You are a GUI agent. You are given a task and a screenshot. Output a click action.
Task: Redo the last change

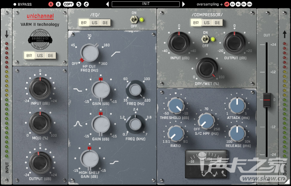coord(86,4)
